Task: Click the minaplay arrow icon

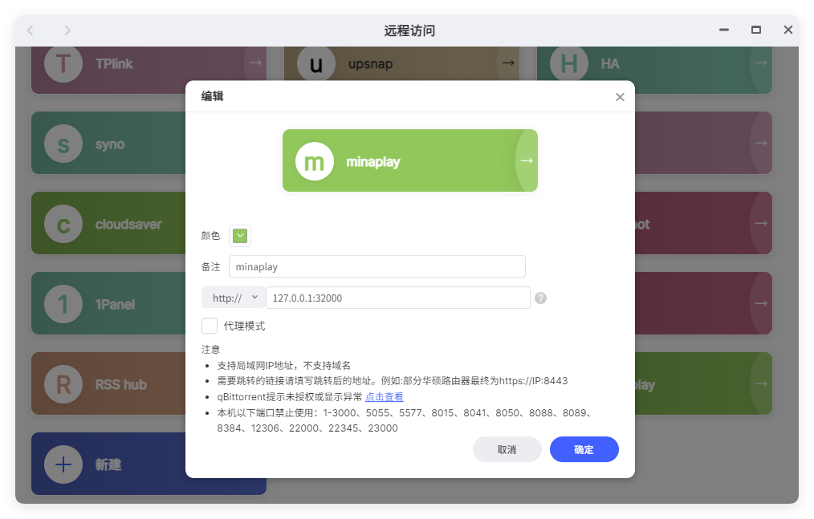Action: 525,160
